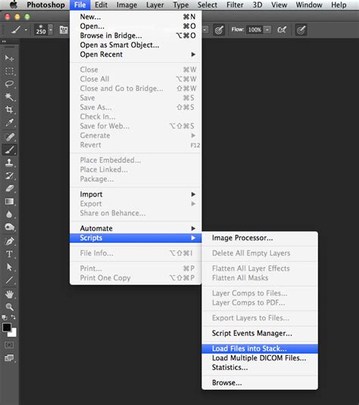Click the foreground color swatch
The width and height of the screenshot is (359, 405).
coord(7,327)
